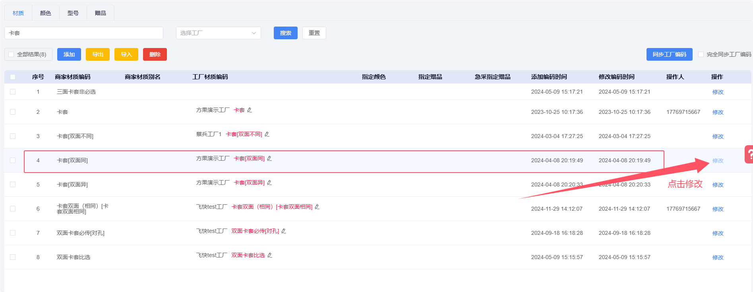
Task: Click edit pencil icon beside 卡套 factory code
Action: [x=250, y=110]
